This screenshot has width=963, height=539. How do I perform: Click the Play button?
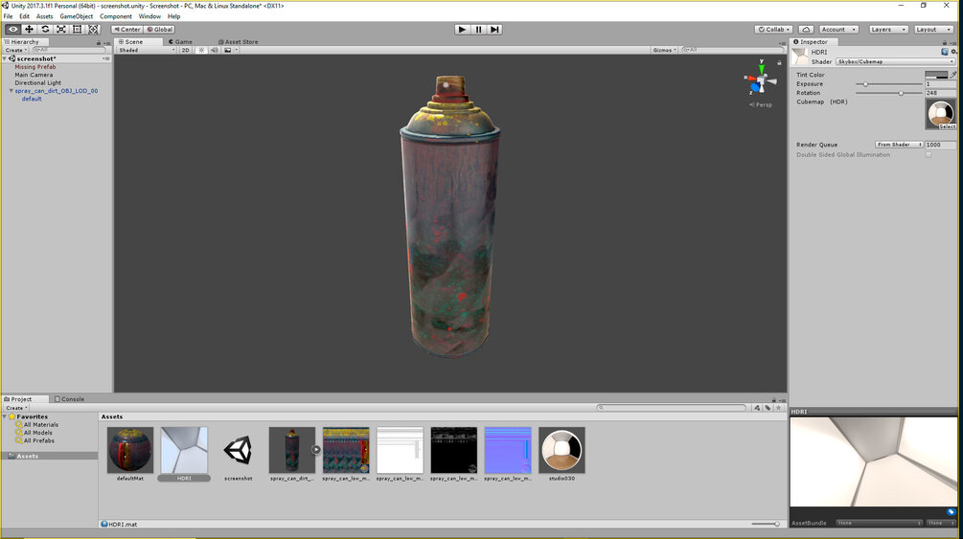coord(462,30)
